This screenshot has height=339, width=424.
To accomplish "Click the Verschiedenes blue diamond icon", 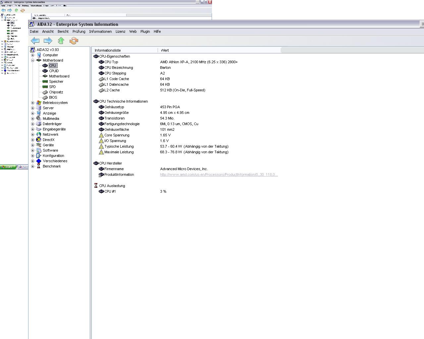I will point(39,161).
